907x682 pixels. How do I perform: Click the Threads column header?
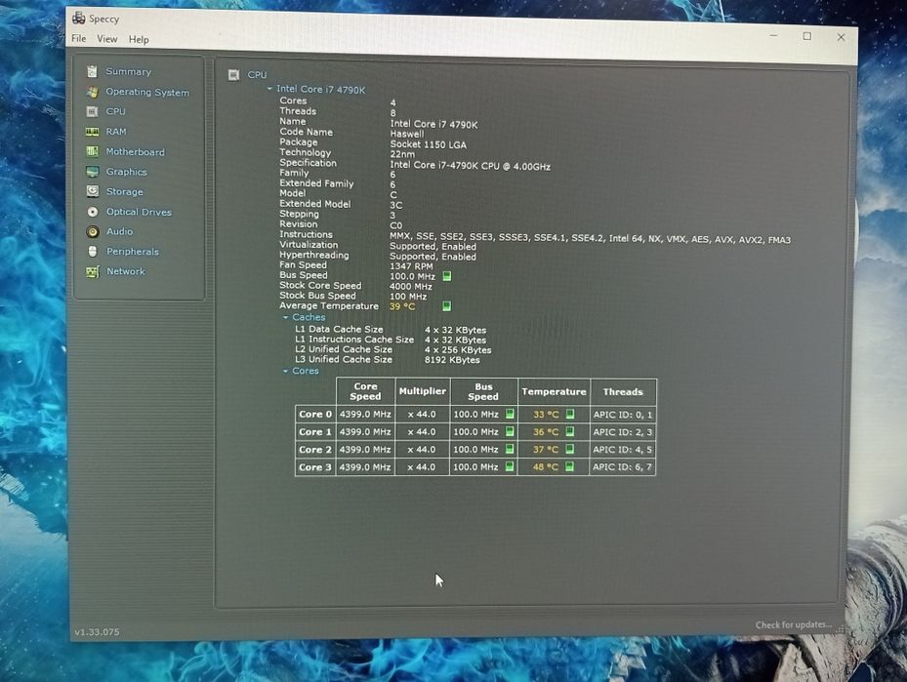coord(623,392)
